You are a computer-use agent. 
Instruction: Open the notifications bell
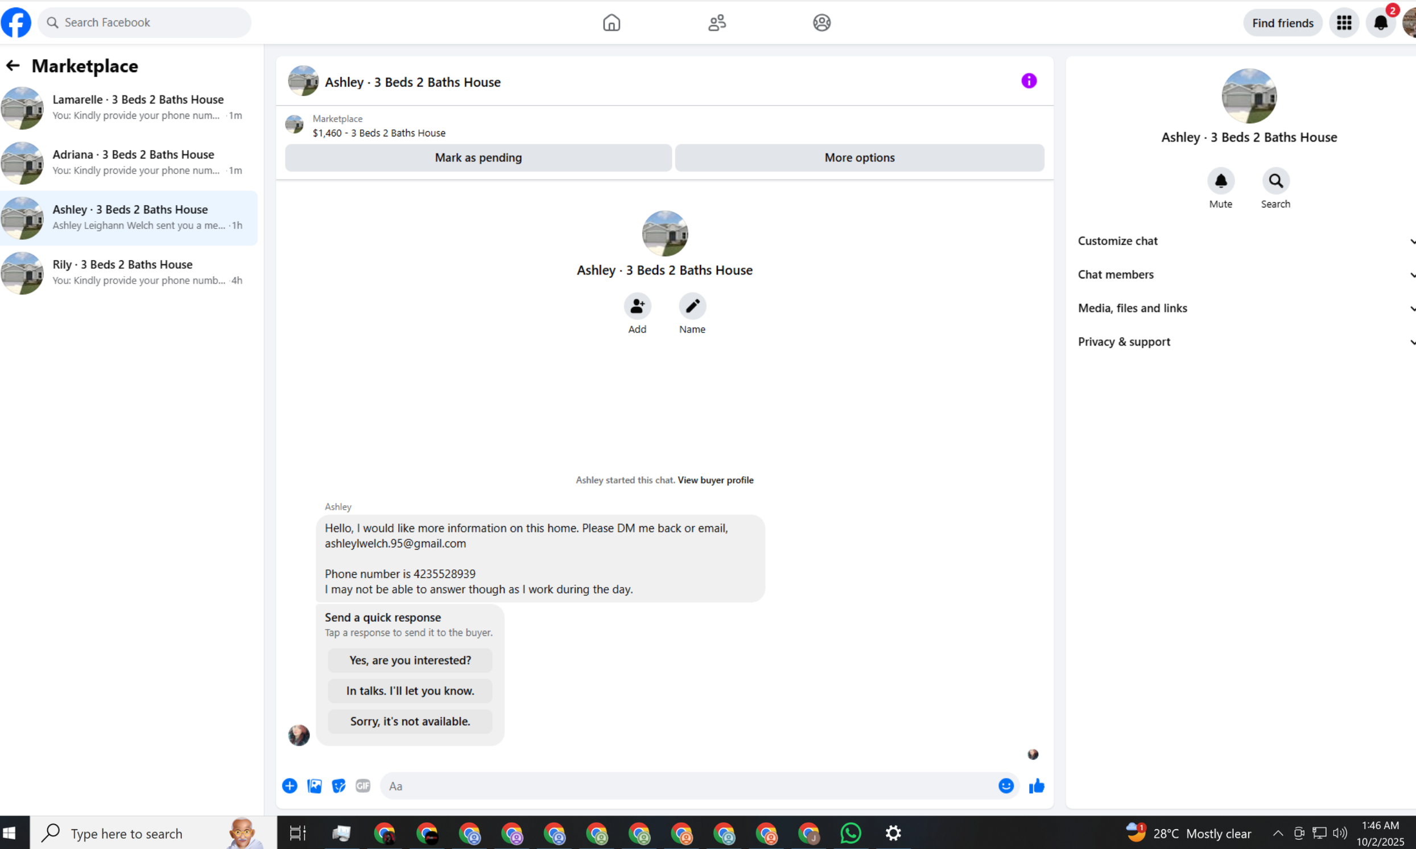1381,23
